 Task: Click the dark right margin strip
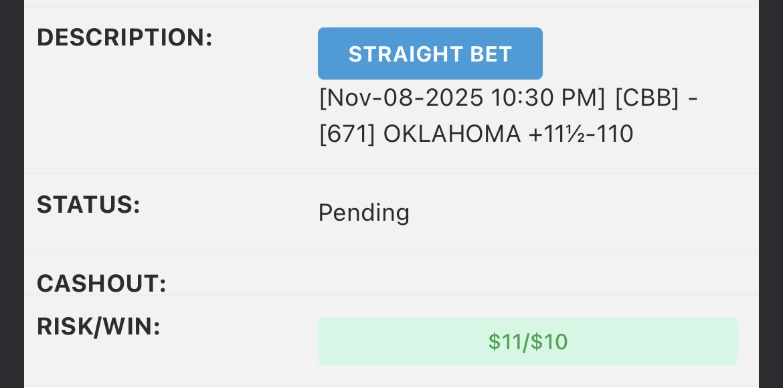pyautogui.click(x=771, y=194)
